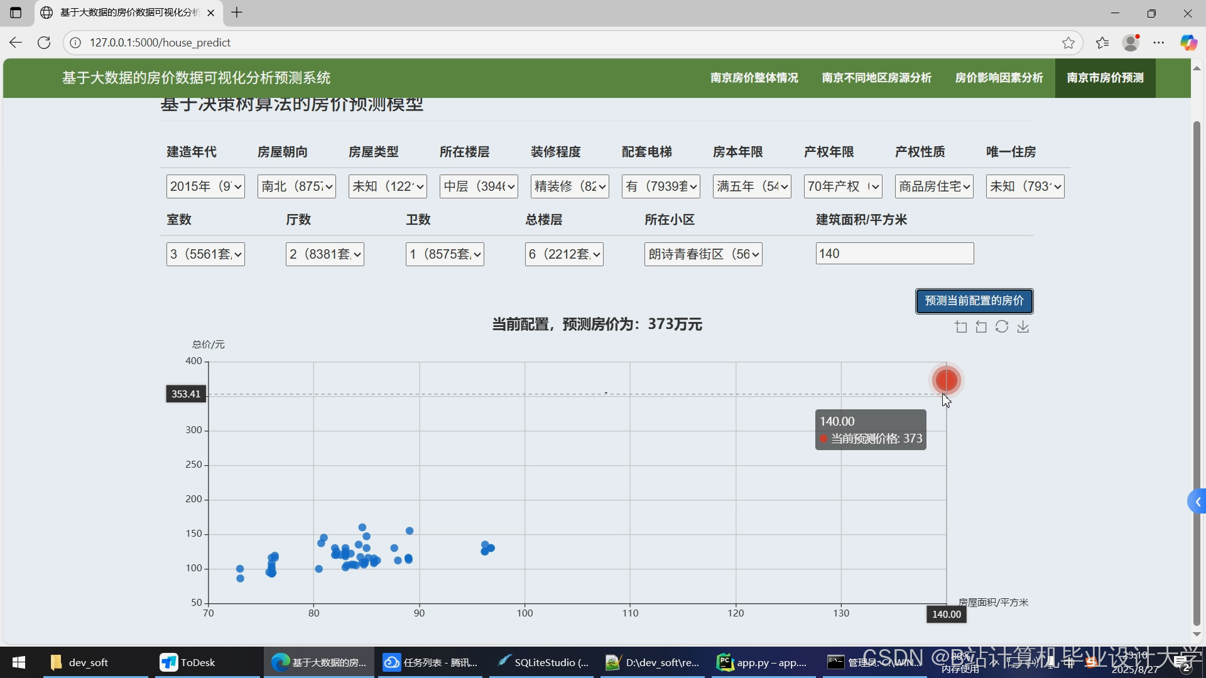Click 预测当前配置的房价 button

974,301
